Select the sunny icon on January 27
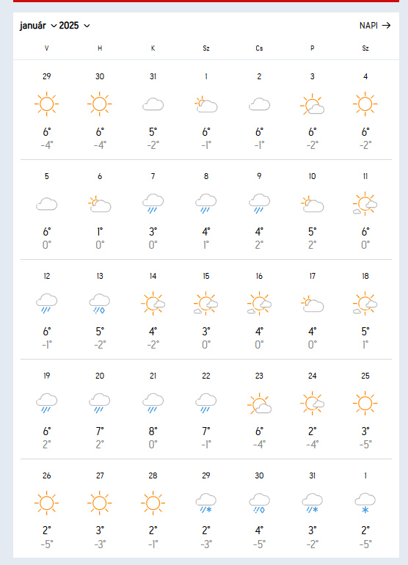The image size is (408, 565). point(100,503)
